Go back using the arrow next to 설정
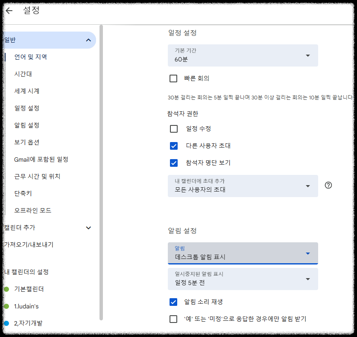This screenshot has width=357, height=337. point(9,11)
